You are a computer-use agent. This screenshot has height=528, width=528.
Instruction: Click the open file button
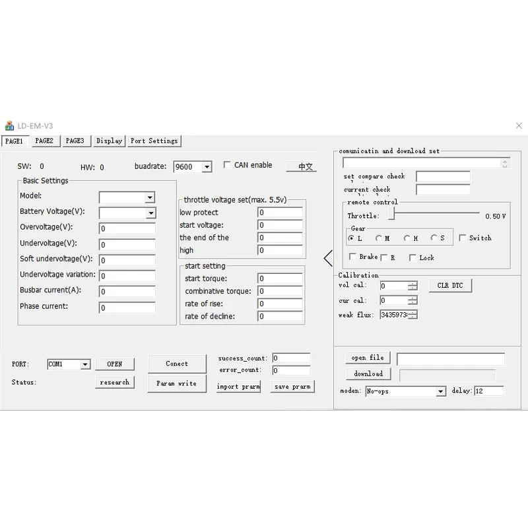[368, 357]
